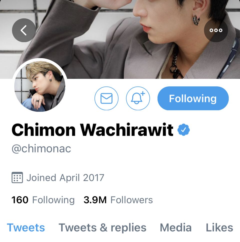Screen dimensions: 240x242
Task: Open the circular profile avatar photo
Action: [40, 86]
